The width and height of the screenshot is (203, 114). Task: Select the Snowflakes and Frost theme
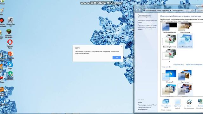(185, 41)
